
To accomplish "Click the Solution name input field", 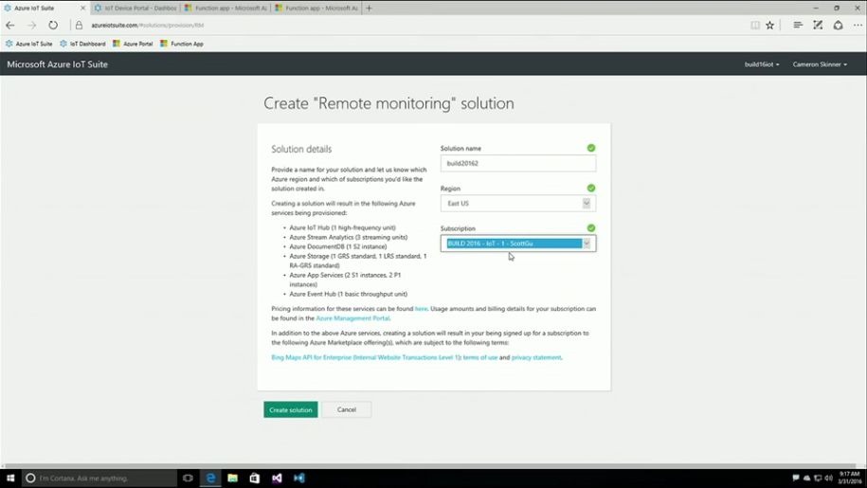I will click(518, 163).
